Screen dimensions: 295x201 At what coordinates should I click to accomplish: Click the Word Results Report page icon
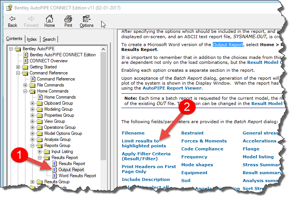(55, 176)
